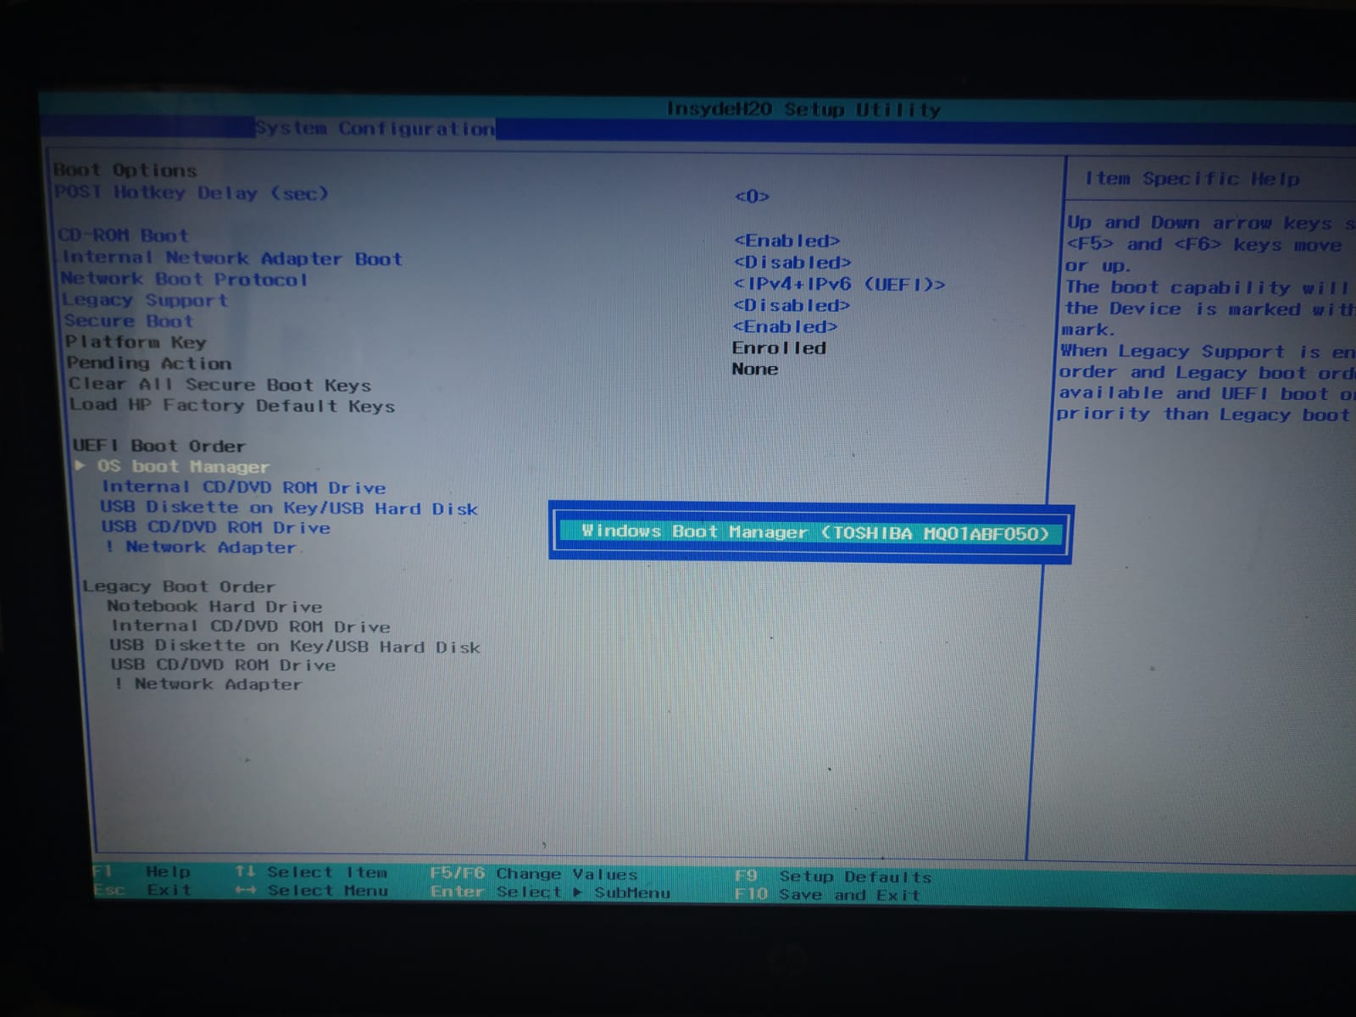The width and height of the screenshot is (1356, 1017).
Task: Select the System Configuration tab
Action: [x=375, y=129]
